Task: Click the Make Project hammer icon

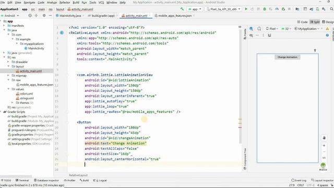Action: (182, 9)
